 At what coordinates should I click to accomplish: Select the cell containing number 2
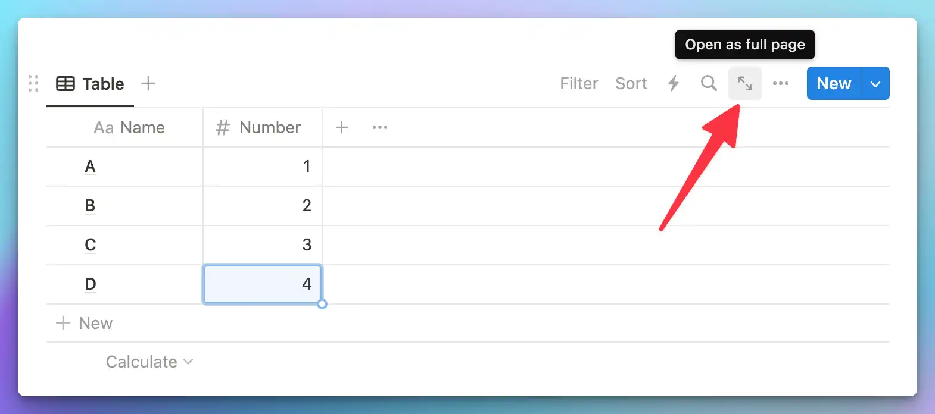pos(262,206)
